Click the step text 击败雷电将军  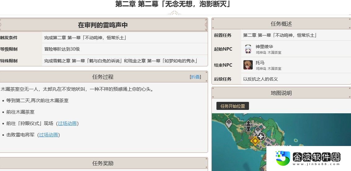coord(20,135)
